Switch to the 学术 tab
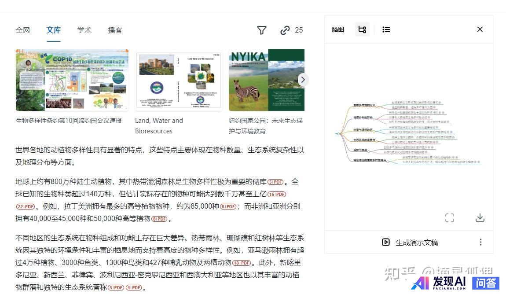Screen dimensions: 506x294 click(x=84, y=30)
